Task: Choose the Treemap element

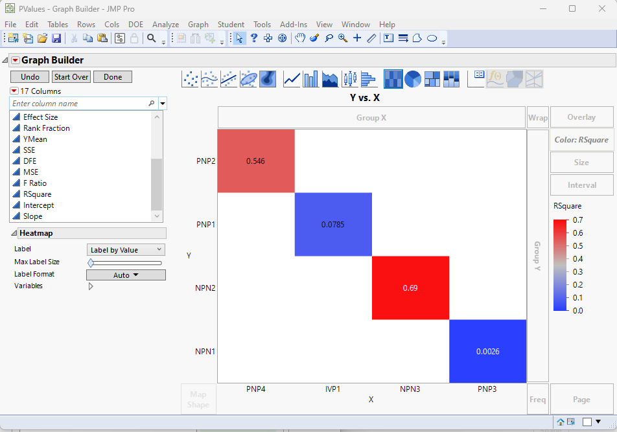Action: pos(432,79)
